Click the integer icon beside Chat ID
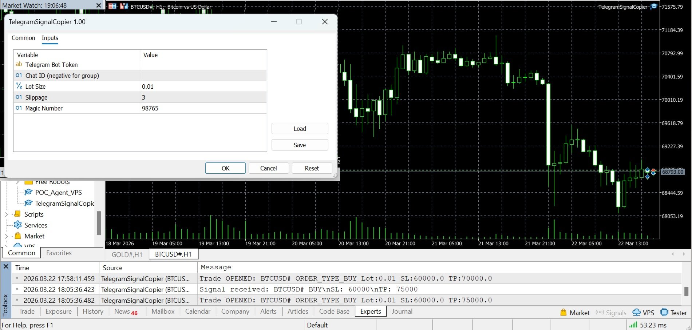The width and height of the screenshot is (692, 330). [x=19, y=75]
